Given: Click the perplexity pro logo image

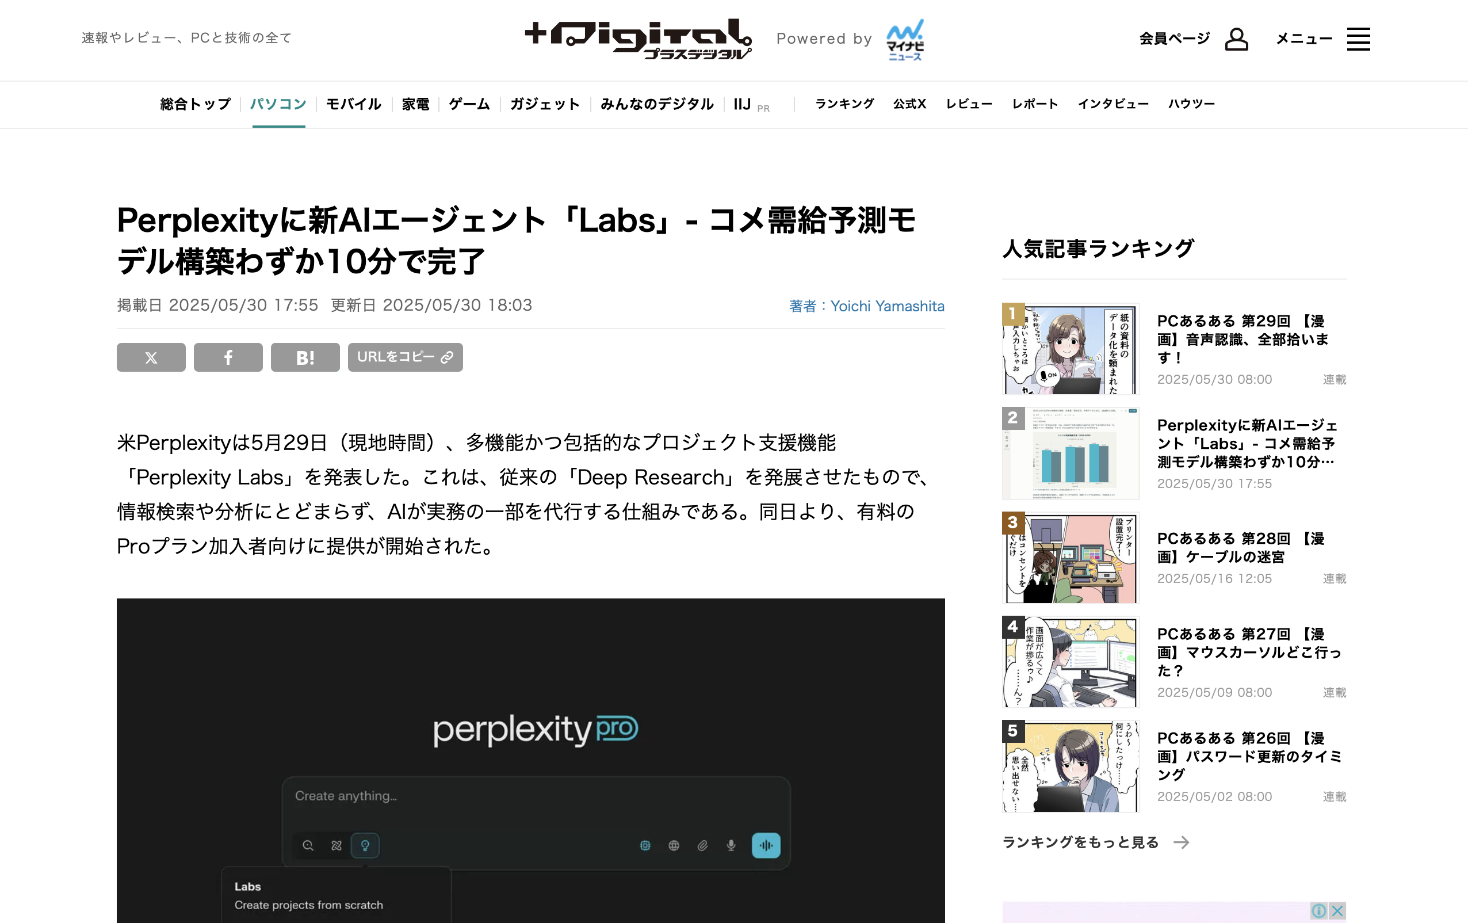Looking at the screenshot, I should pyautogui.click(x=536, y=730).
